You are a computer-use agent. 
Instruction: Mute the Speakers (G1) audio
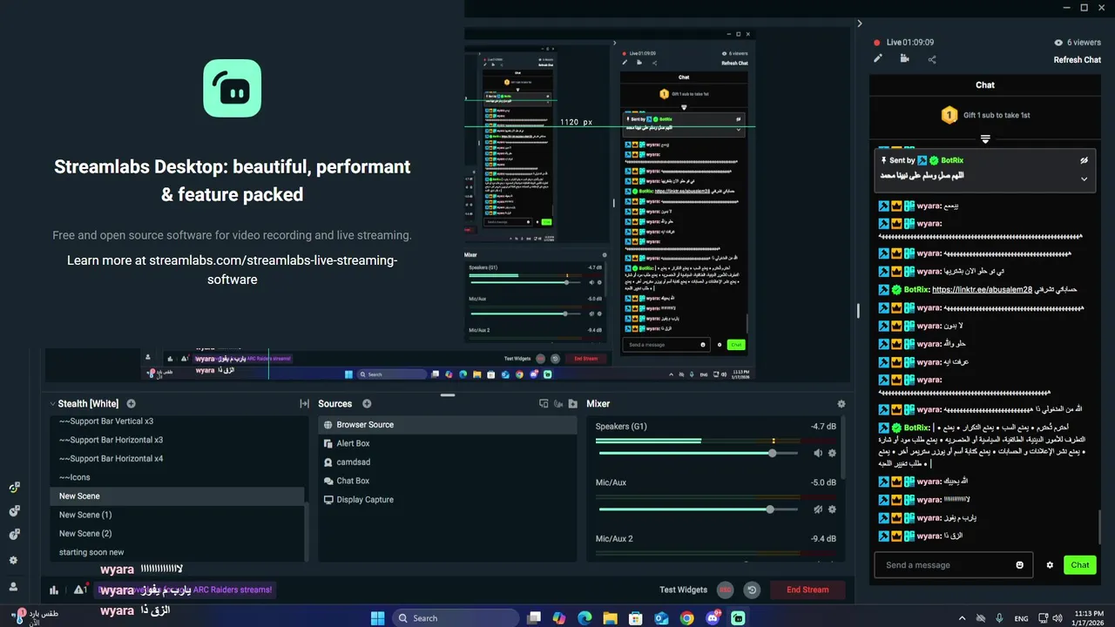click(x=817, y=453)
